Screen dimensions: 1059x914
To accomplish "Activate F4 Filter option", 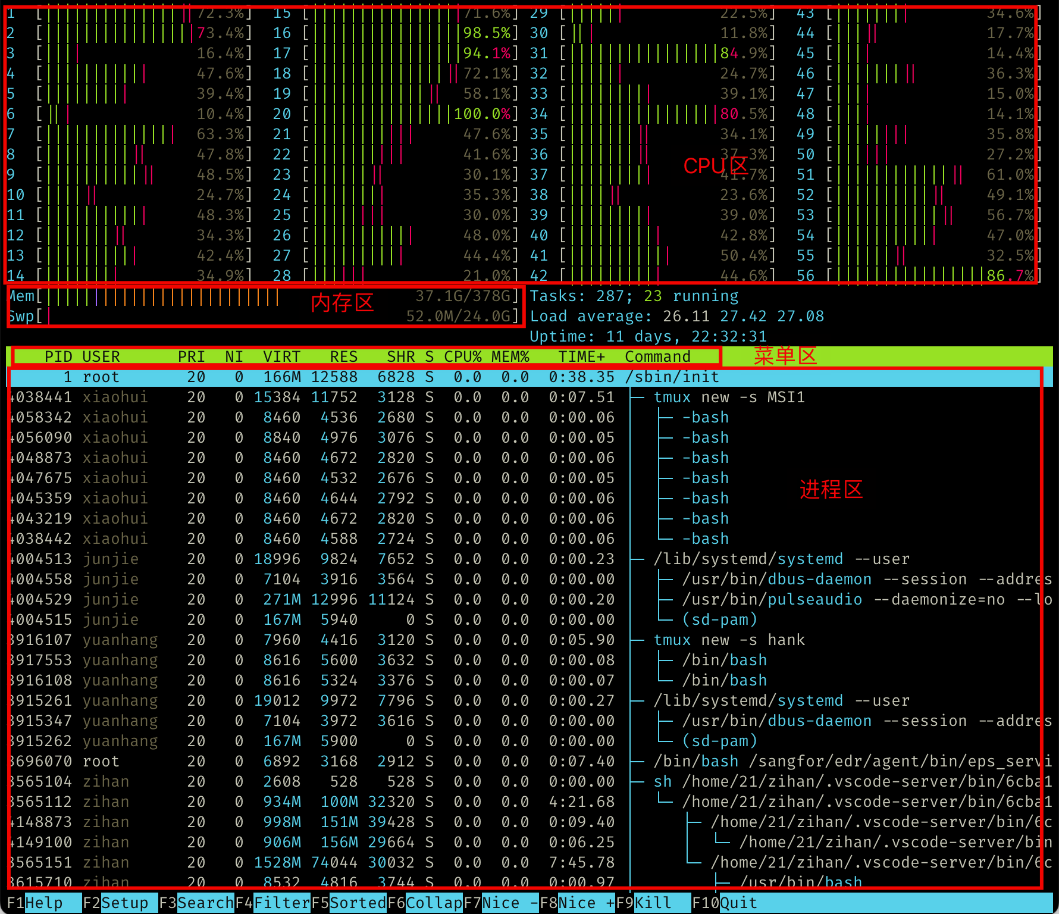I will click(273, 903).
